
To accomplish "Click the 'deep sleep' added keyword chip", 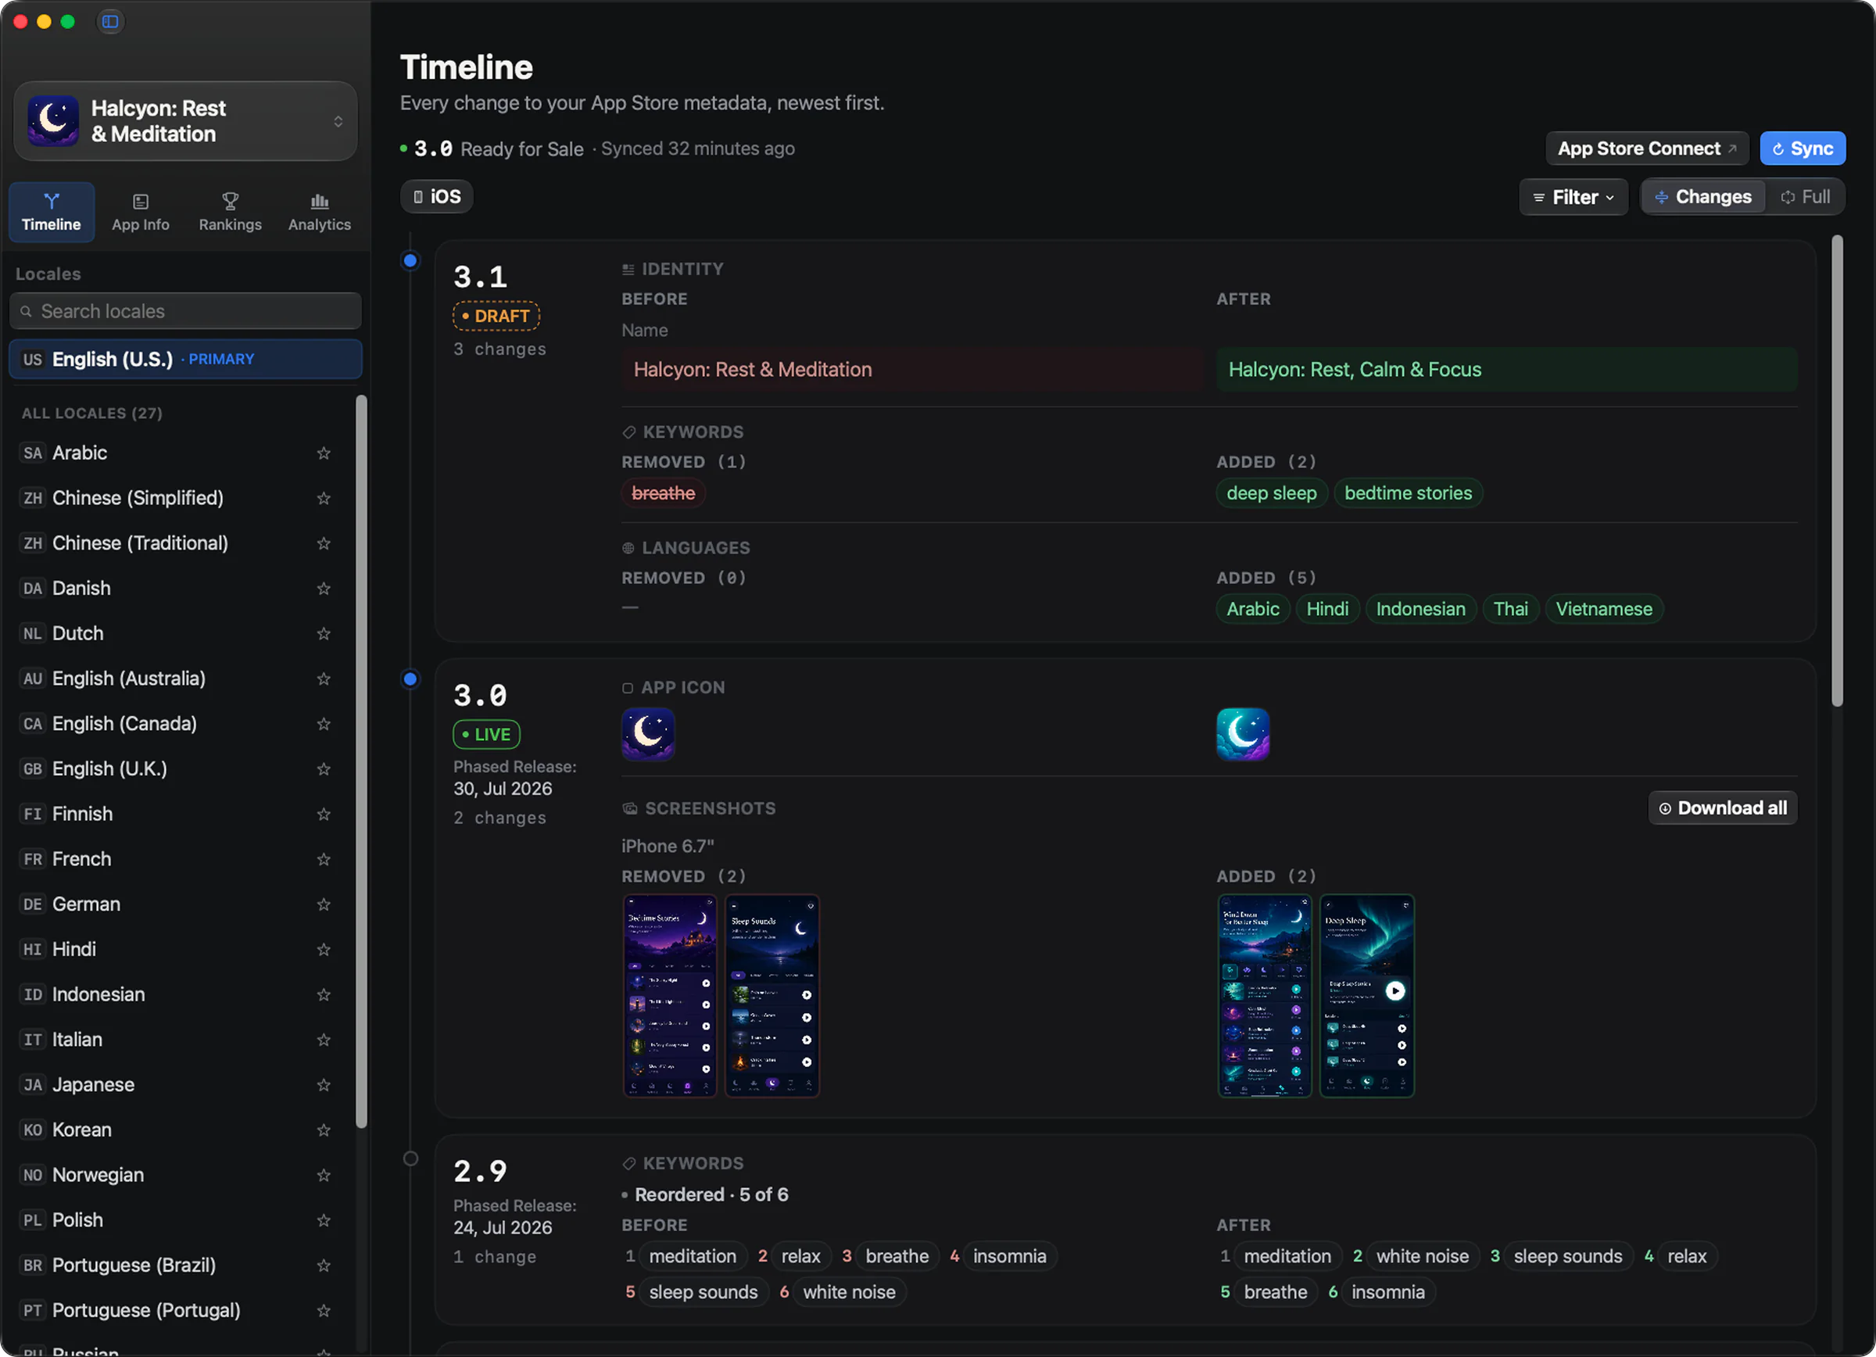I will (1271, 494).
